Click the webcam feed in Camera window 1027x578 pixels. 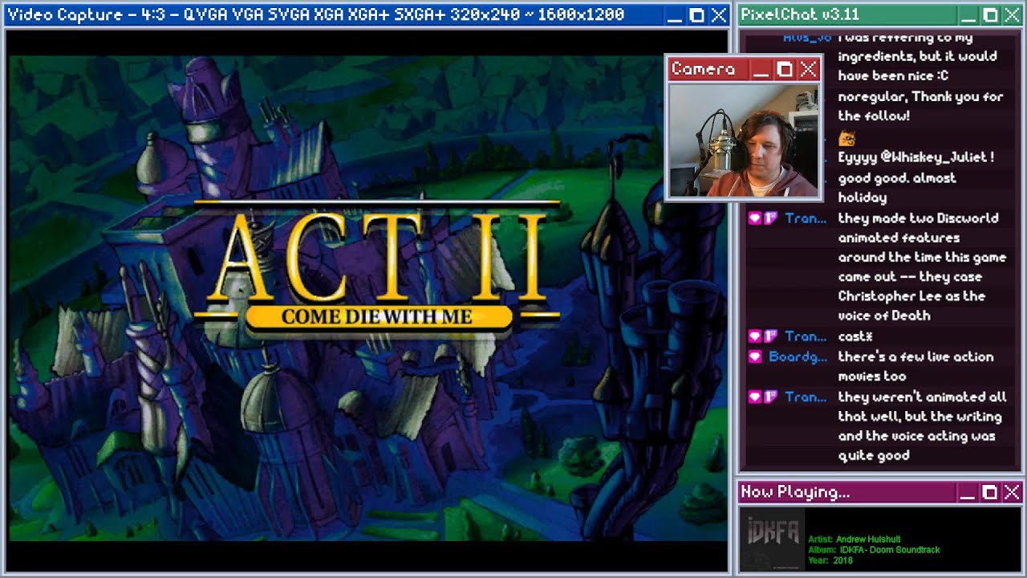pos(744,140)
